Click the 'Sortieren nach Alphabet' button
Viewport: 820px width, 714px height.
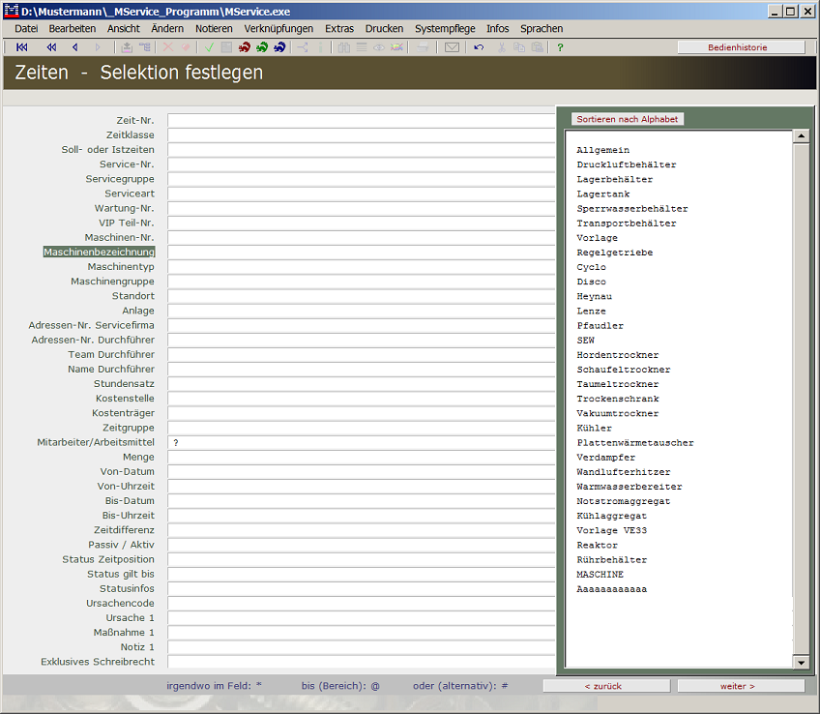click(628, 119)
